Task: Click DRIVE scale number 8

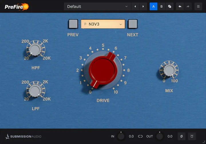Action: 128,70
